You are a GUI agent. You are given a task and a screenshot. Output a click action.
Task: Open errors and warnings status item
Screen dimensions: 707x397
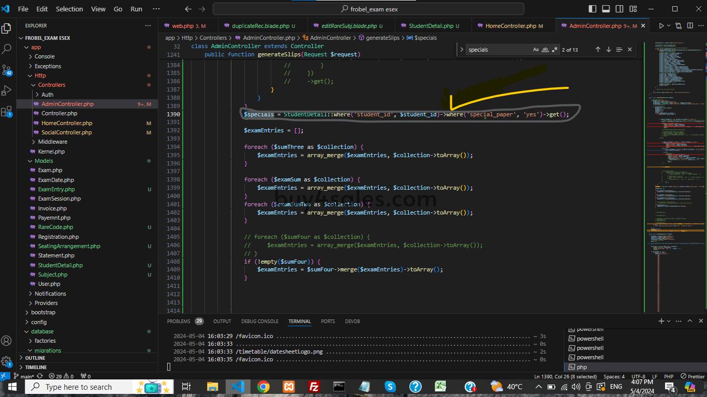coord(61,376)
